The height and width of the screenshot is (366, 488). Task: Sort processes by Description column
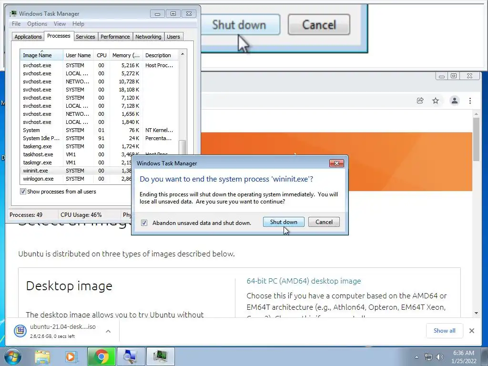pos(160,55)
